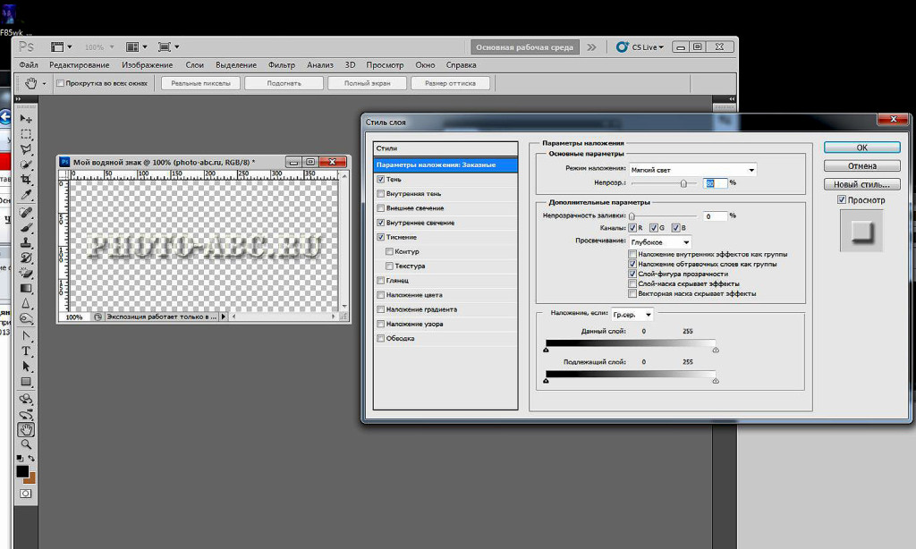
Task: Toggle the R channel checkbox
Action: [x=632, y=228]
